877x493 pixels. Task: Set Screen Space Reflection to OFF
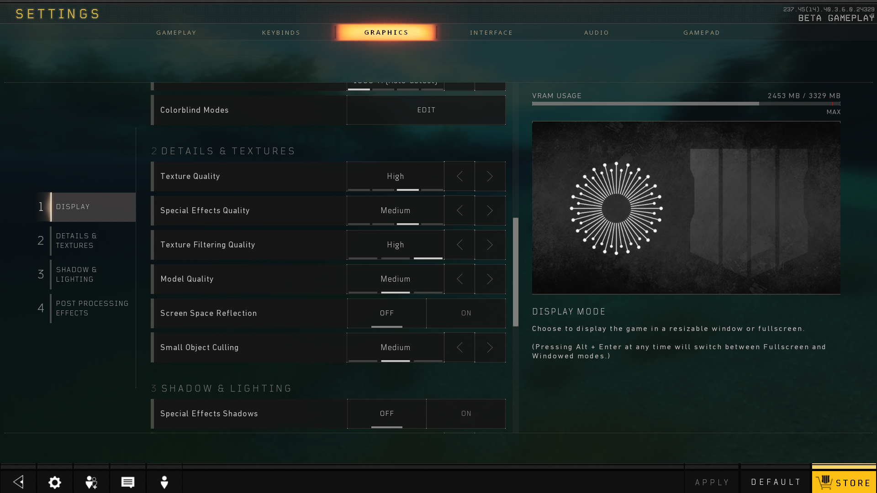[x=386, y=313]
